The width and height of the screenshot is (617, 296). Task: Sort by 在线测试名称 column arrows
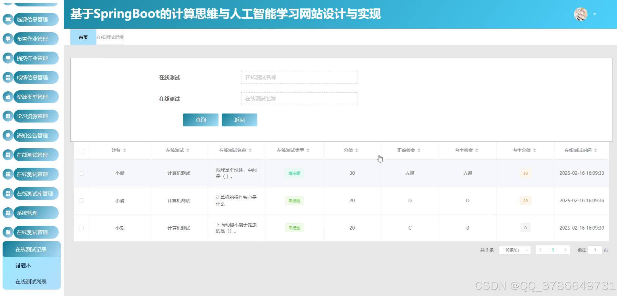click(250, 150)
